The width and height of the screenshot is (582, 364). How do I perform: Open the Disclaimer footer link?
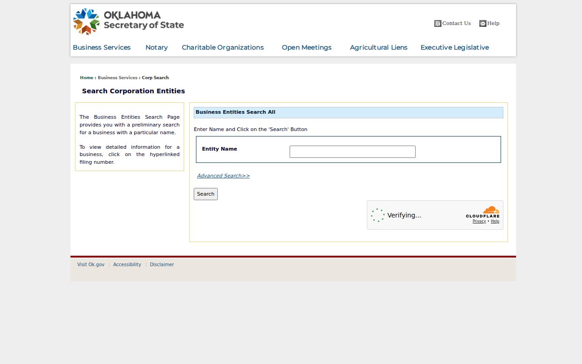[162, 264]
